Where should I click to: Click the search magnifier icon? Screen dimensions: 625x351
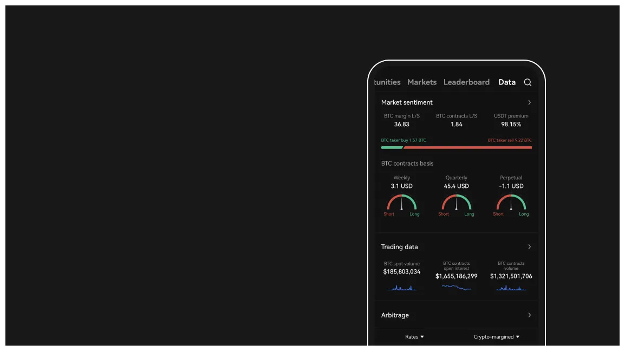528,82
